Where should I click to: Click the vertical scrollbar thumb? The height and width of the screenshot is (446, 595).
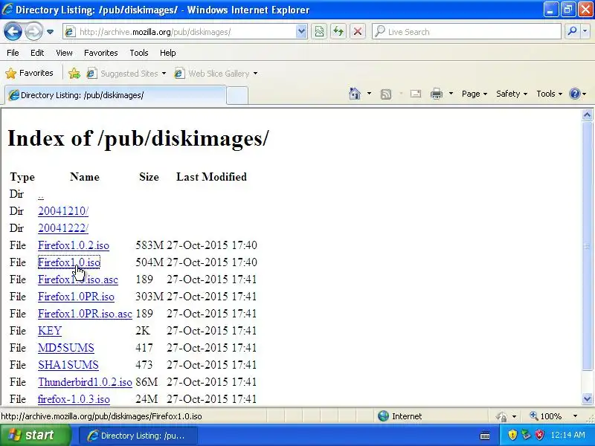[x=587, y=246]
